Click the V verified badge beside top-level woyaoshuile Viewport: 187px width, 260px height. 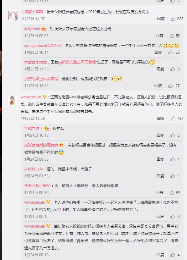pyautogui.click(x=44, y=97)
